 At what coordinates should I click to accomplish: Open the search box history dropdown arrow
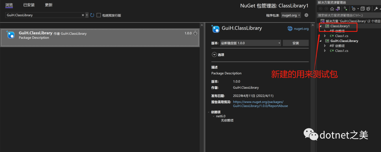(87, 15)
